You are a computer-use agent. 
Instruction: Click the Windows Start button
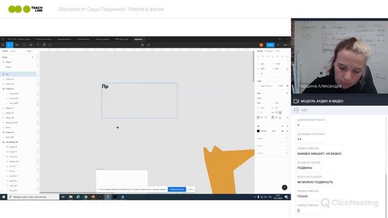[4, 197]
